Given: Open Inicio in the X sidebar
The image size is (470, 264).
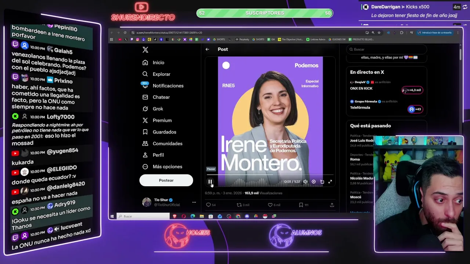Looking at the screenshot, I should 154,63.
